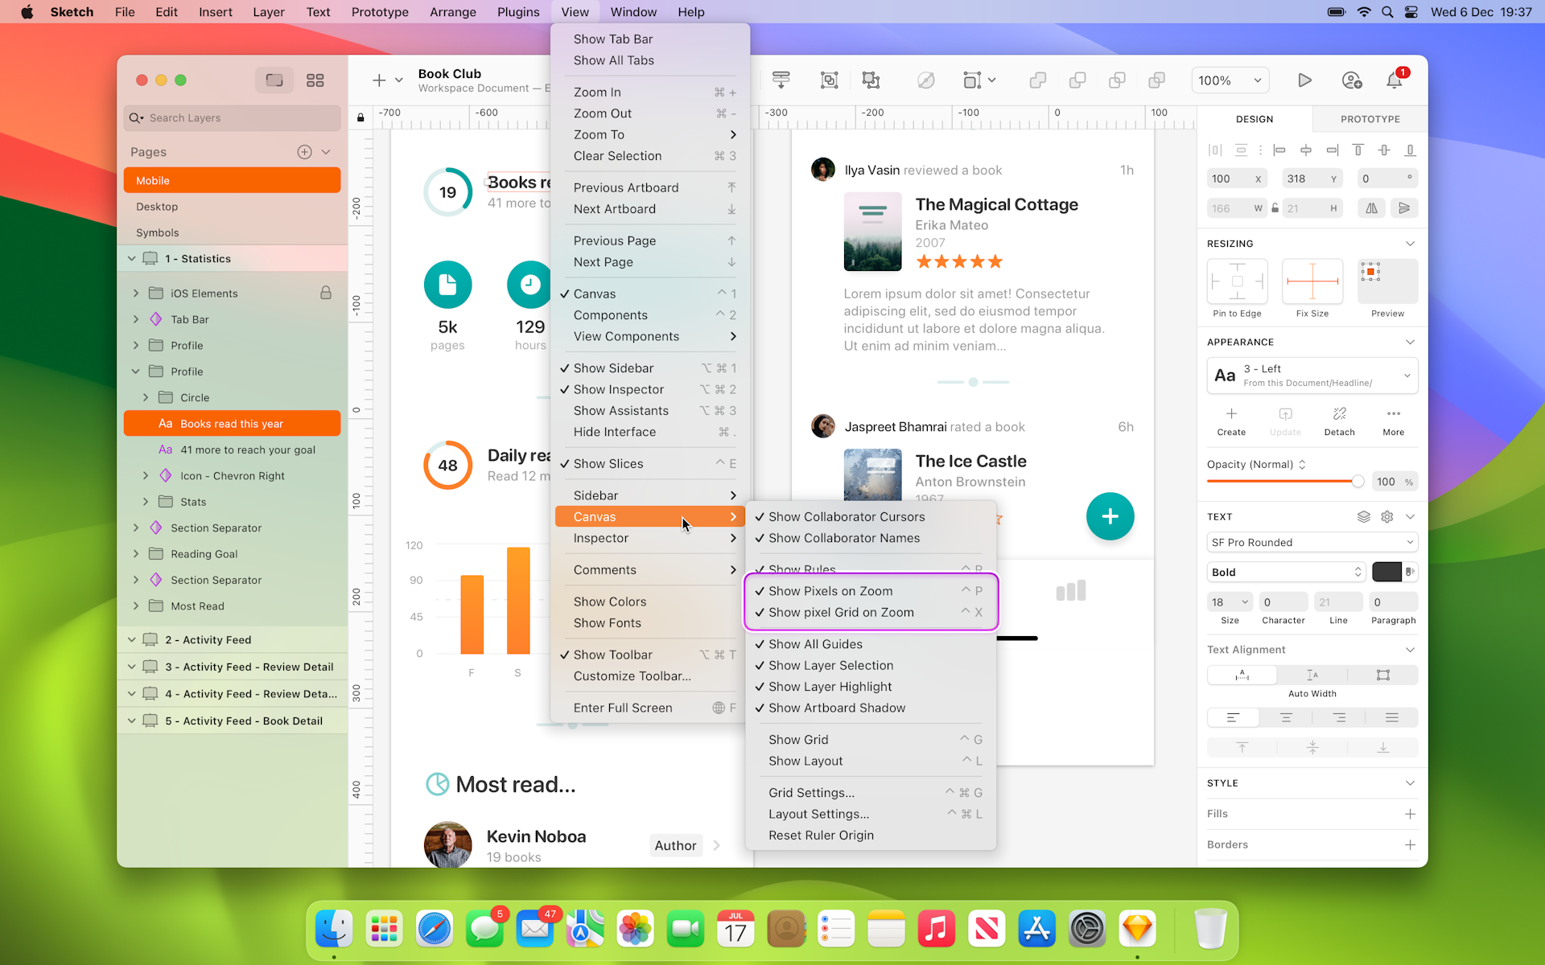This screenshot has width=1545, height=965.
Task: Click the teal add floating button
Action: pyautogui.click(x=1110, y=516)
